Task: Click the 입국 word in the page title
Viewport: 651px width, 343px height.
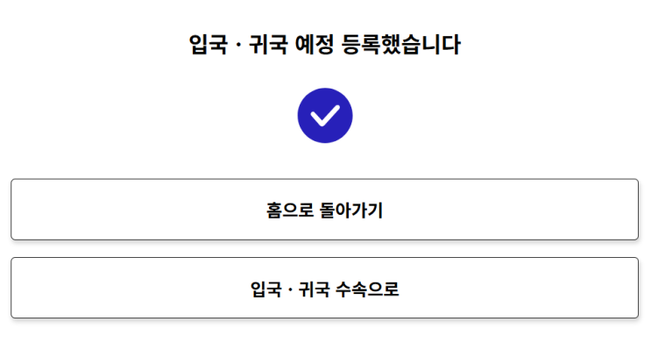Action: [209, 45]
